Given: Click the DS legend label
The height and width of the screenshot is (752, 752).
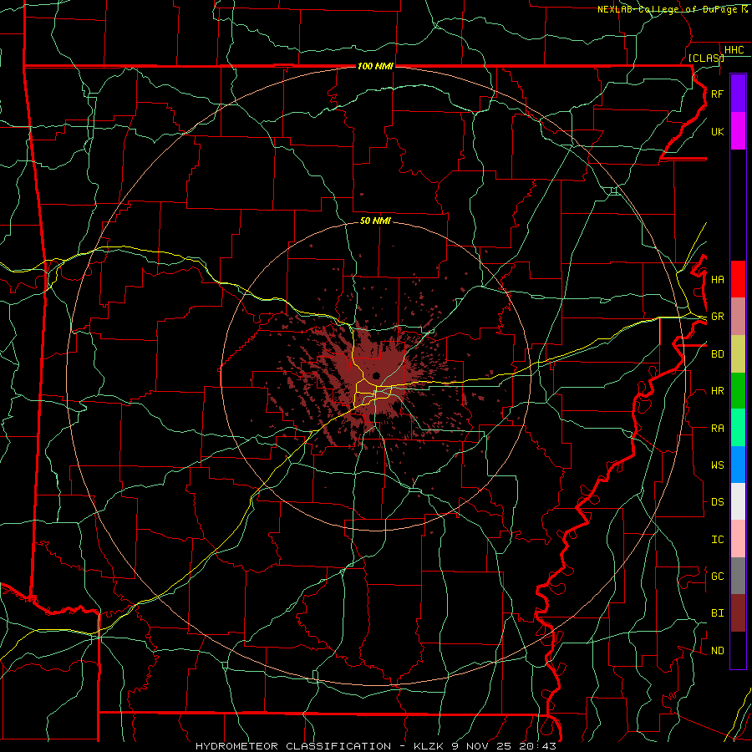Looking at the screenshot, I should click(717, 502).
